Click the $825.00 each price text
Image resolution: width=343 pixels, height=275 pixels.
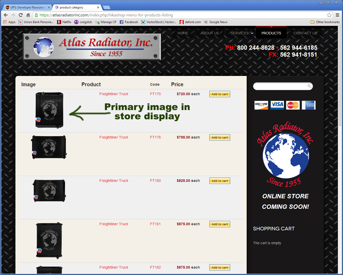click(188, 181)
